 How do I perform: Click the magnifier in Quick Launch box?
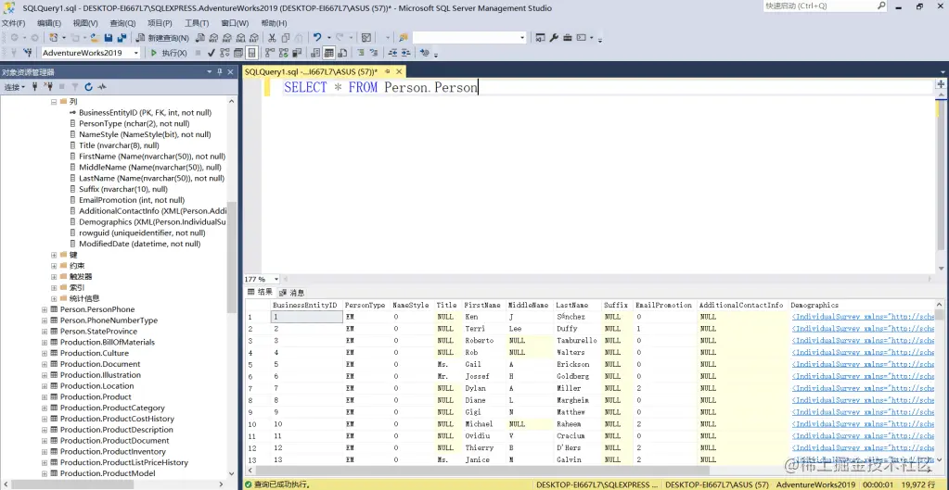pyautogui.click(x=881, y=6)
